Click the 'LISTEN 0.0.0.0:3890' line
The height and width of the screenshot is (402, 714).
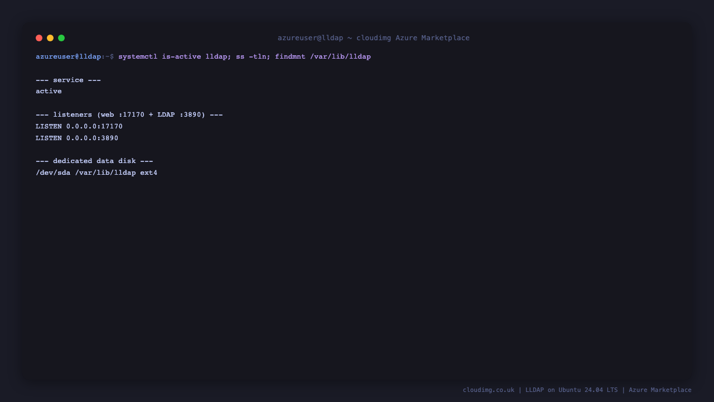click(77, 138)
